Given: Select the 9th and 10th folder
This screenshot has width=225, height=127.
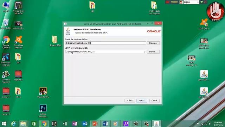Looking at the screenshot, I should pyautogui.click(x=55, y=41).
